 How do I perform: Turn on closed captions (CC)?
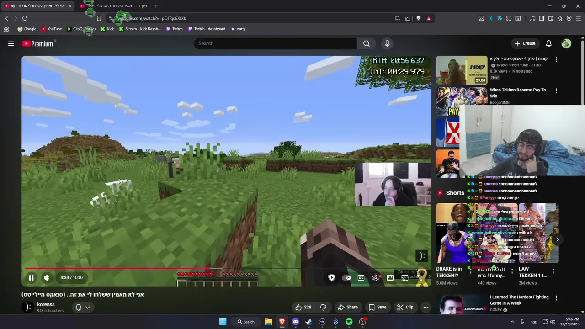click(x=361, y=277)
